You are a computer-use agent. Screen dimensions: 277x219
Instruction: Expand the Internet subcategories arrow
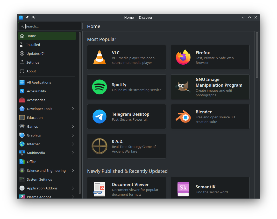click(73, 144)
